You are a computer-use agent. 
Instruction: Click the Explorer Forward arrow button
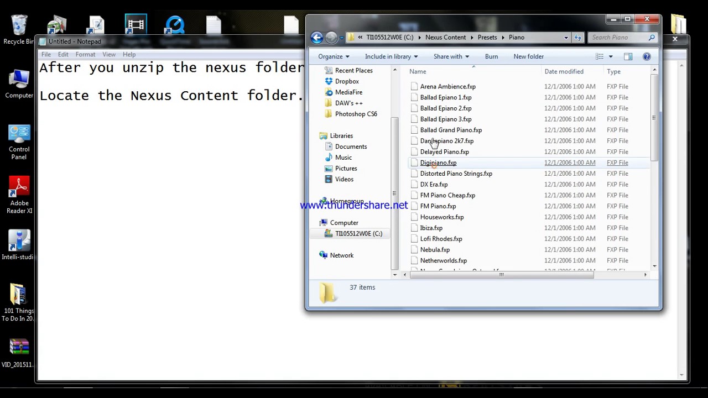pos(331,38)
